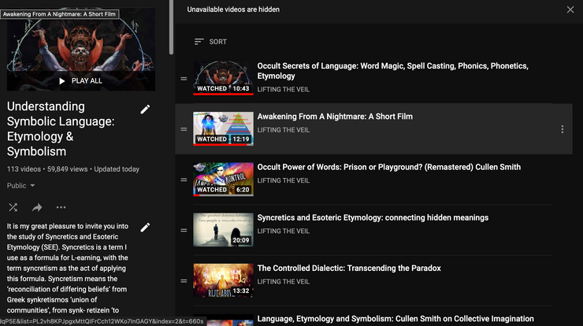Screen dimensions: 583x326
Task: Open action menu for Awakening From A Nightmare
Action: pyautogui.click(x=562, y=129)
